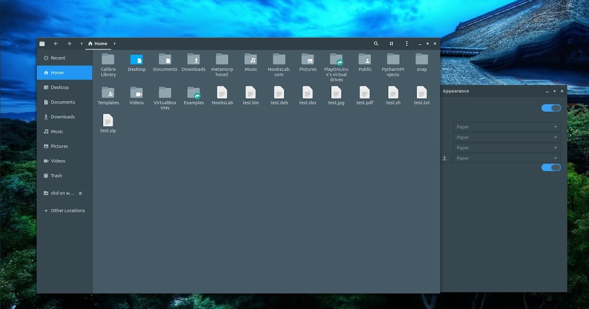Open the bottom Paper icon theme dropdown
Screen dimensions: 589x309
click(x=506, y=158)
